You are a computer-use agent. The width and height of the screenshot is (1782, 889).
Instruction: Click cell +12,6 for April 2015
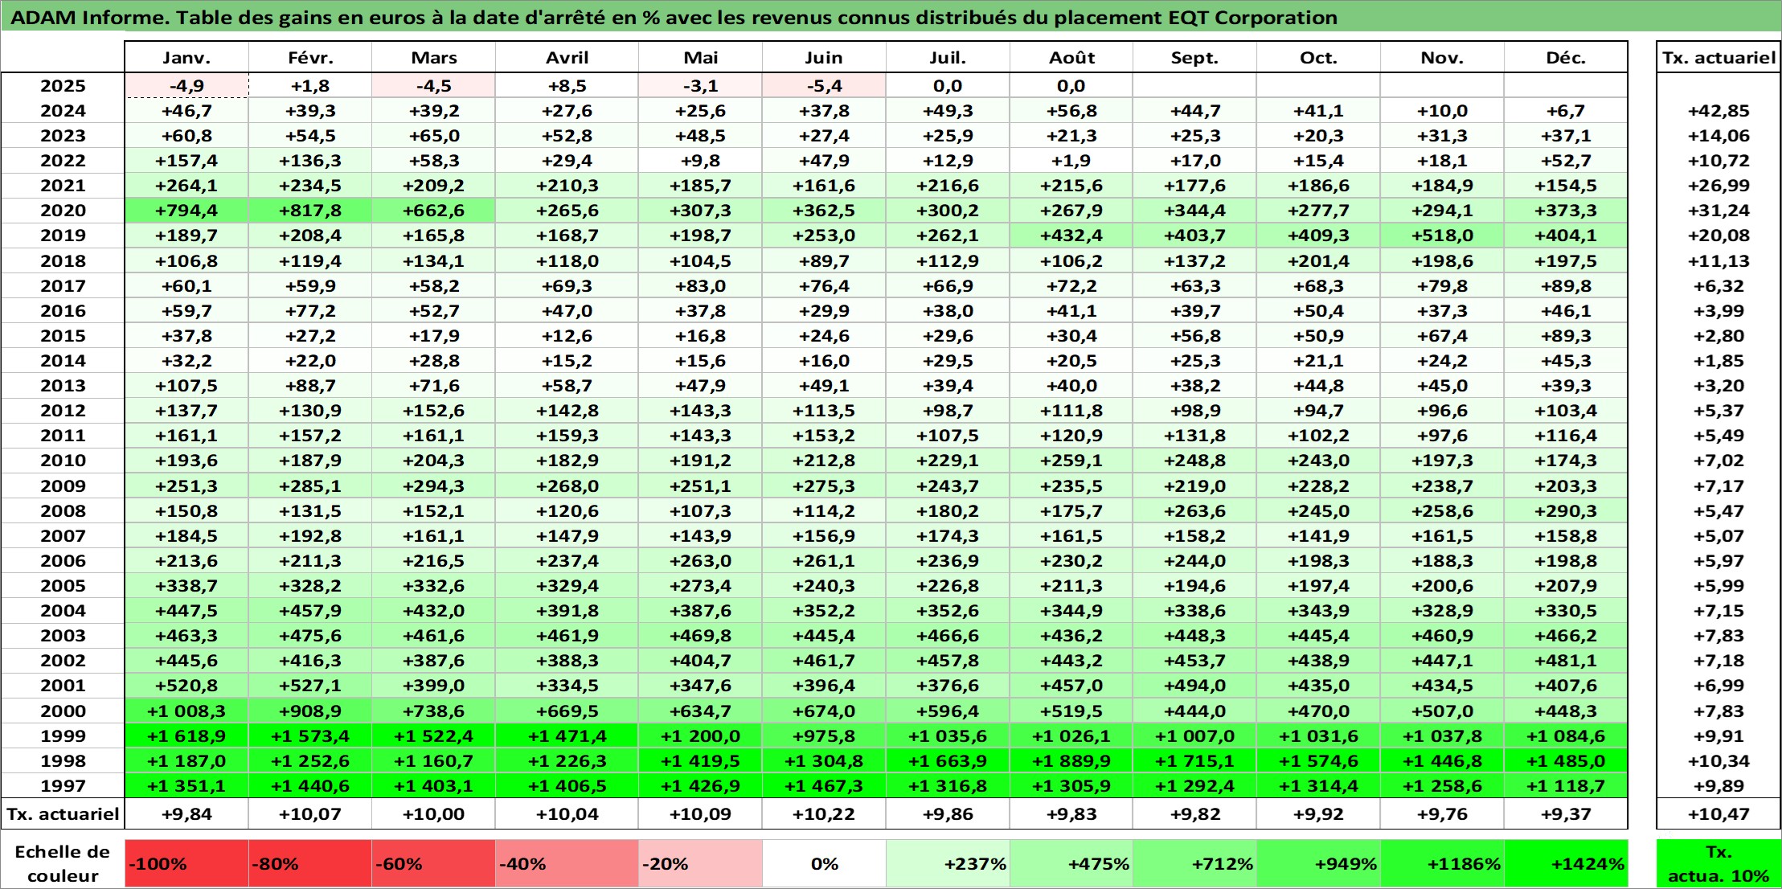567,336
